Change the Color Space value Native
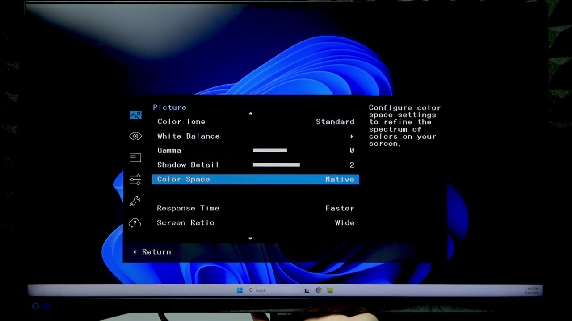Image resolution: width=572 pixels, height=321 pixels. coord(340,179)
